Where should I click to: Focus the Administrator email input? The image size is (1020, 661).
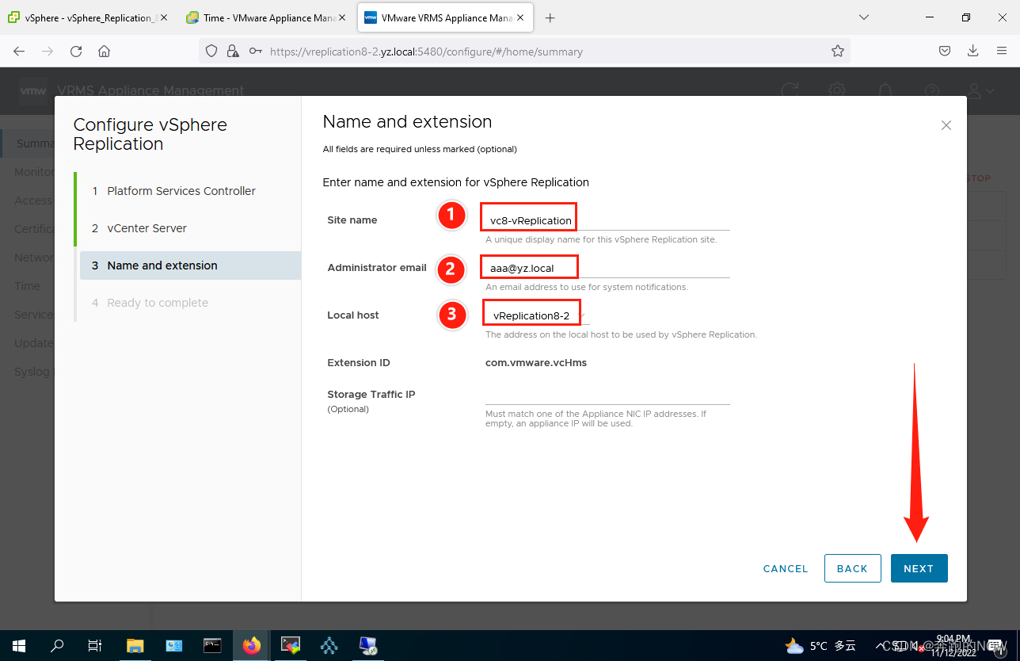(x=607, y=268)
